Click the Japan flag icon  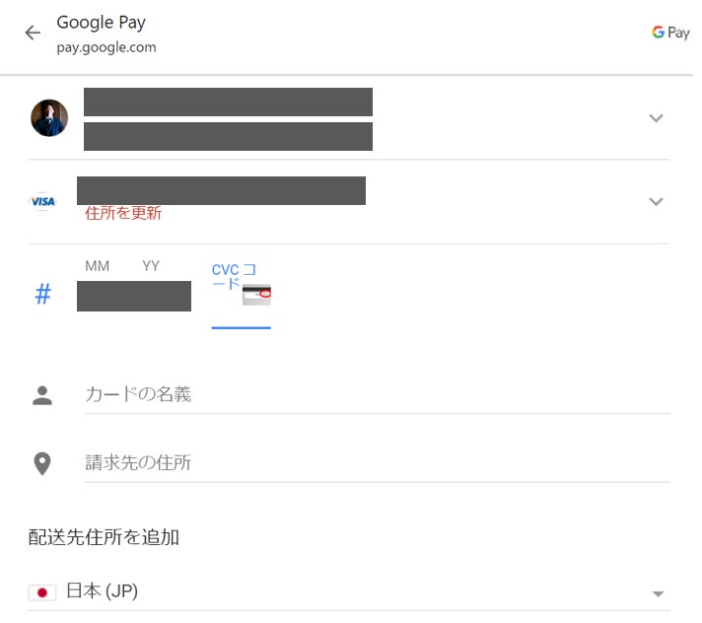42,592
